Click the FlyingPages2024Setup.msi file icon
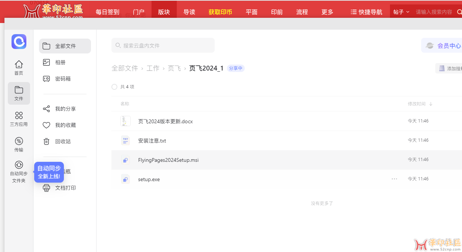Screen dimensions: 462x252 (126, 160)
